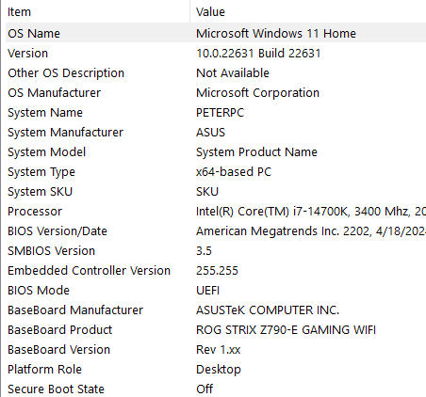This screenshot has width=426, height=397.
Task: Select the BIOS Mode UEFI row
Action: coord(216,290)
